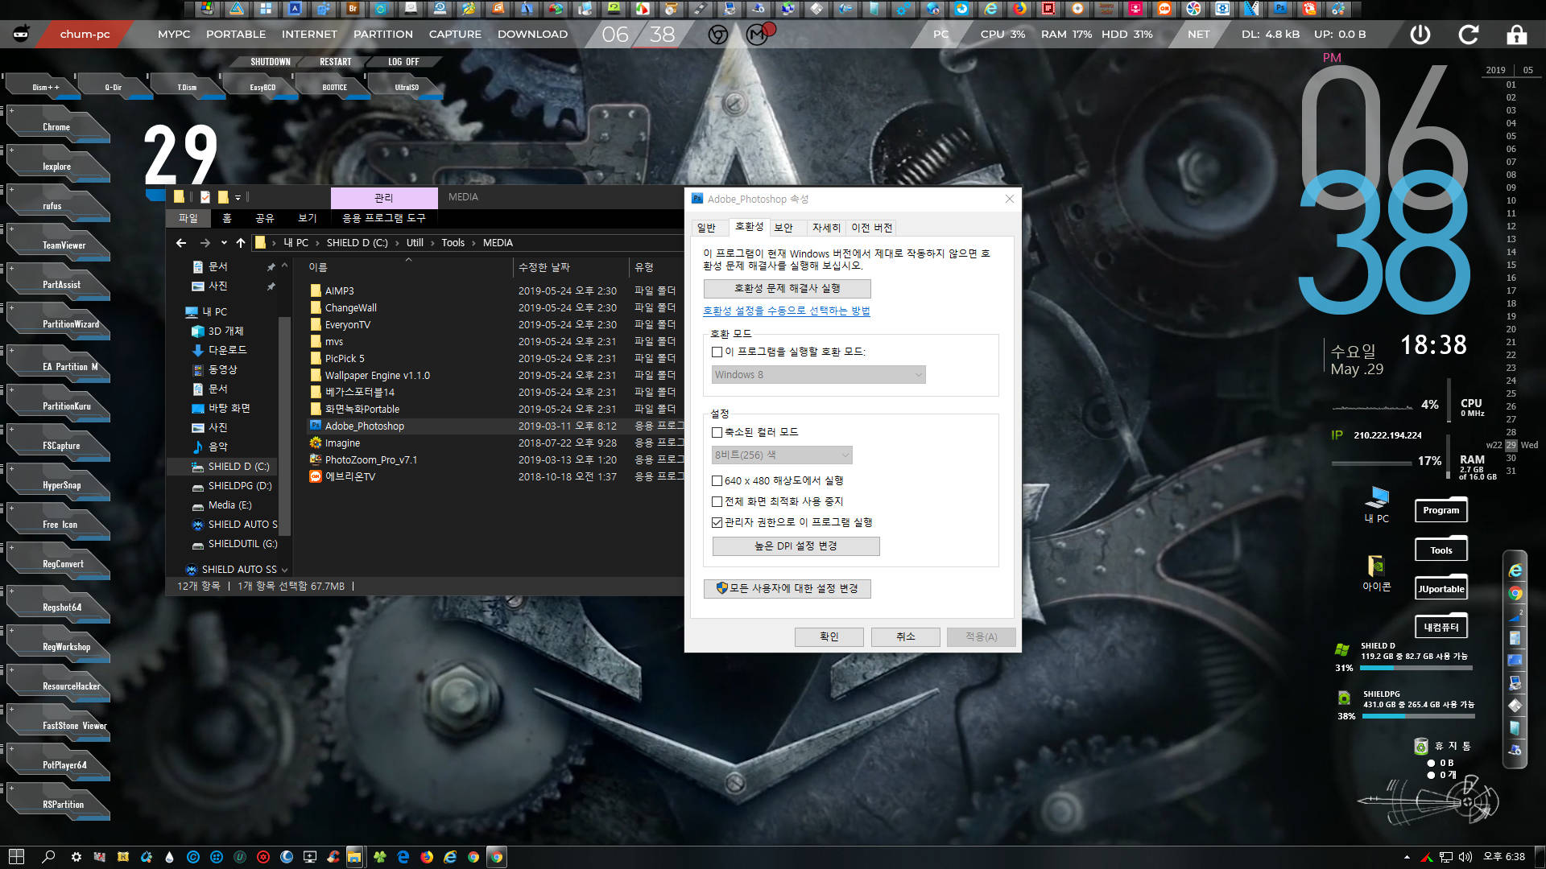Click the RESTART button near the top left
Image resolution: width=1546 pixels, height=869 pixels.
point(336,62)
